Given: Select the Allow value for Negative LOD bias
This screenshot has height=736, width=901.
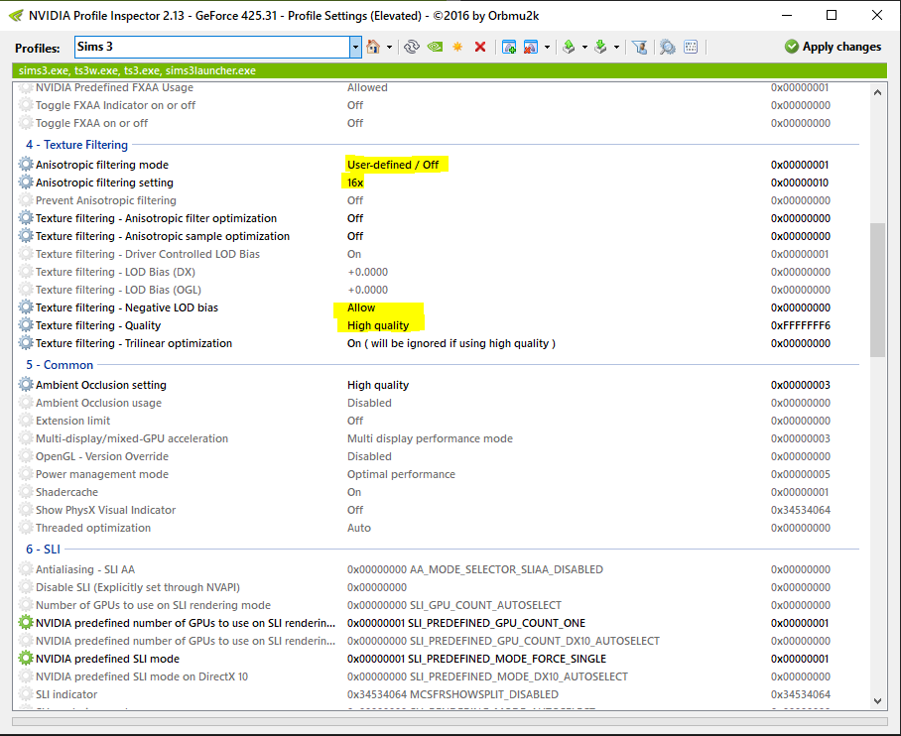Looking at the screenshot, I should point(361,307).
